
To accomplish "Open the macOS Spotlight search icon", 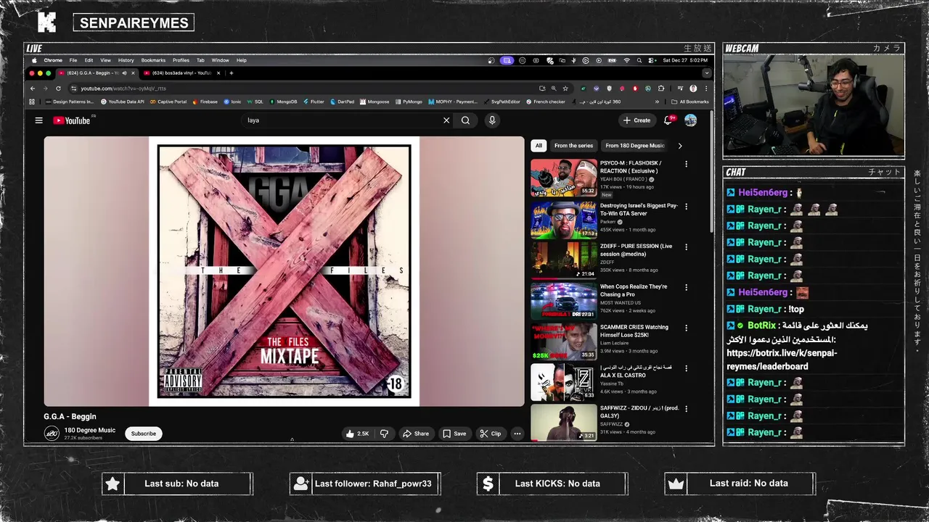I will pos(639,60).
